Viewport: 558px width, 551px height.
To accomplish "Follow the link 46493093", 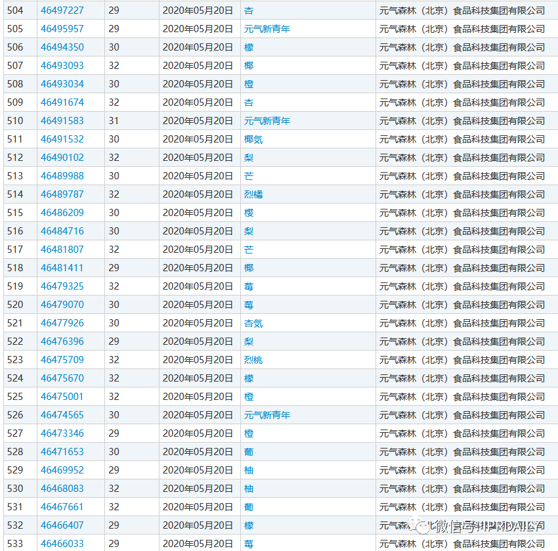I will (62, 66).
